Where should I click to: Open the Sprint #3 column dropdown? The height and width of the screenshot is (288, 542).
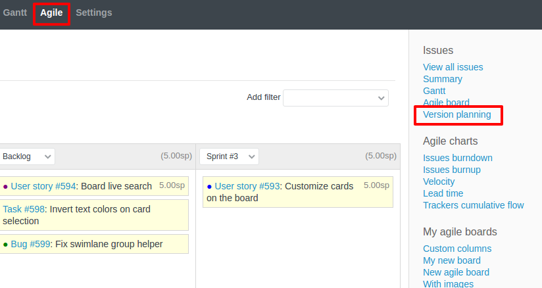(229, 156)
